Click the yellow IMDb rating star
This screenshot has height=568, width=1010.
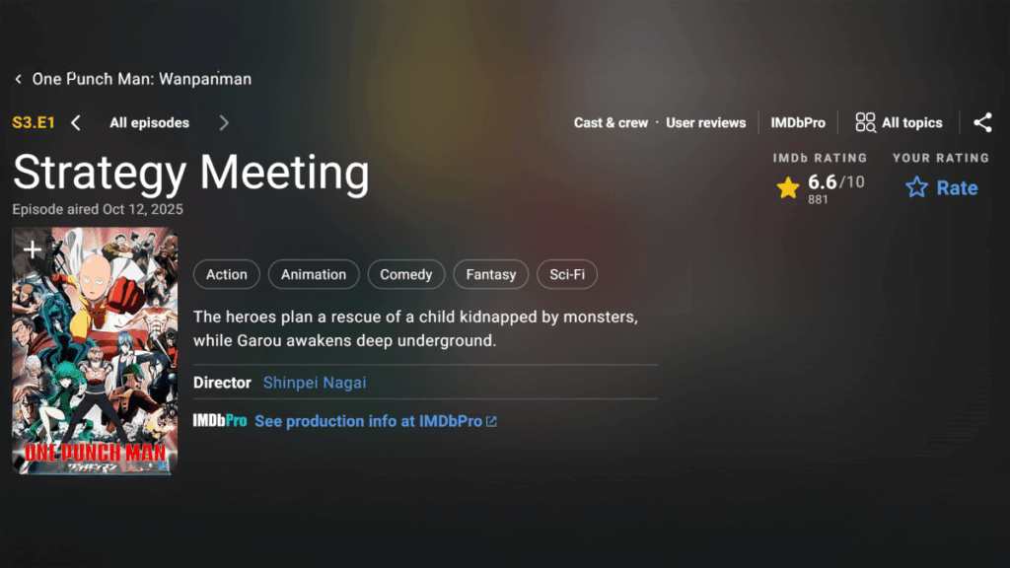click(x=788, y=187)
